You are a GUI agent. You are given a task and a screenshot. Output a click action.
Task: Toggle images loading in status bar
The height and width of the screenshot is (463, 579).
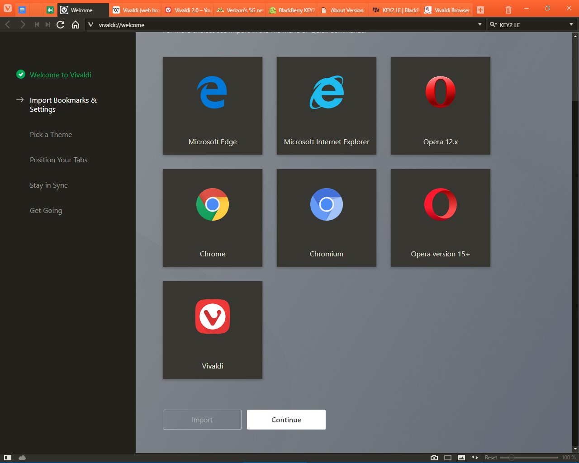(x=461, y=458)
